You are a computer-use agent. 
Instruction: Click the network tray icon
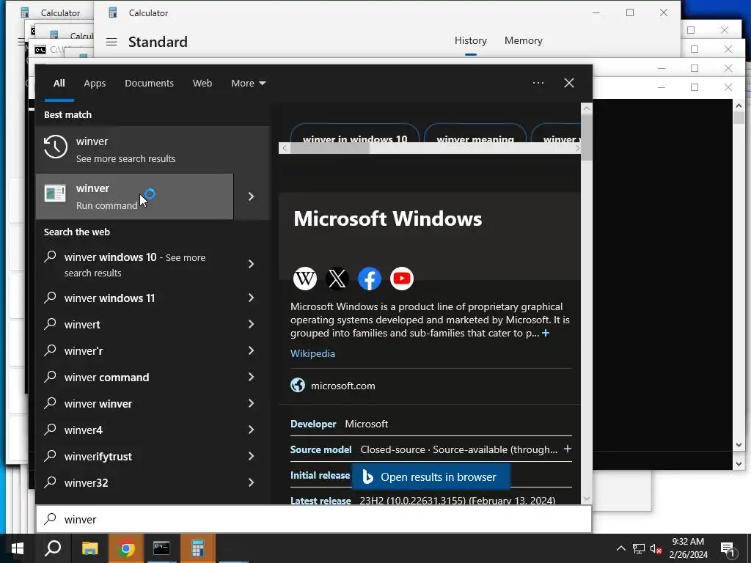[x=639, y=548]
